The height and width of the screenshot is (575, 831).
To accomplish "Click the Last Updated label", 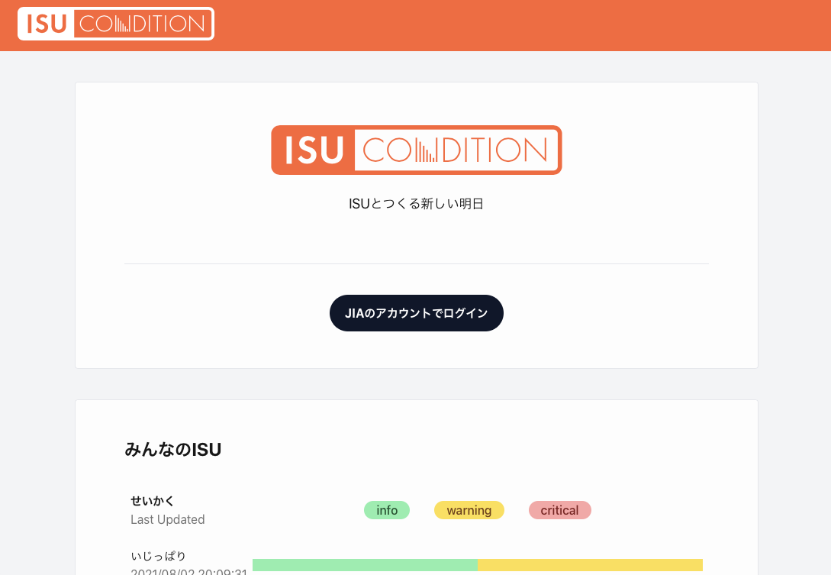I will (x=167, y=519).
